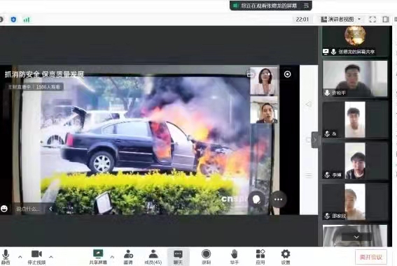Click the blue security shield icon

(x=13, y=20)
